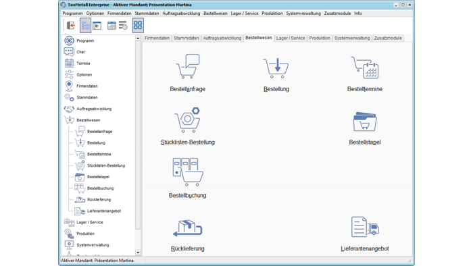Open the Stammdaten menu

tap(147, 14)
